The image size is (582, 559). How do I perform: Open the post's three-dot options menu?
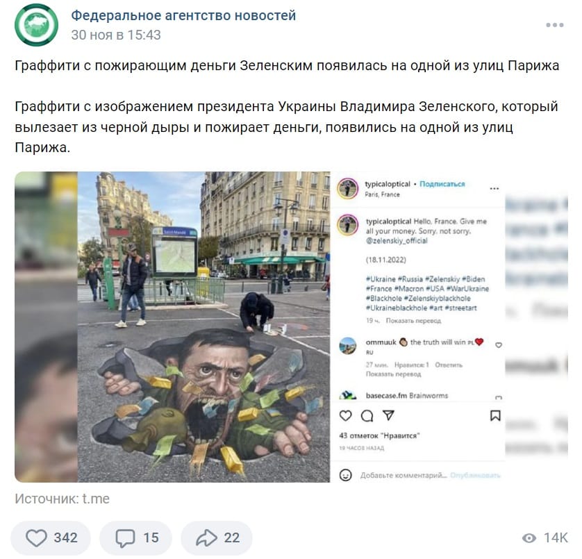pos(554,25)
